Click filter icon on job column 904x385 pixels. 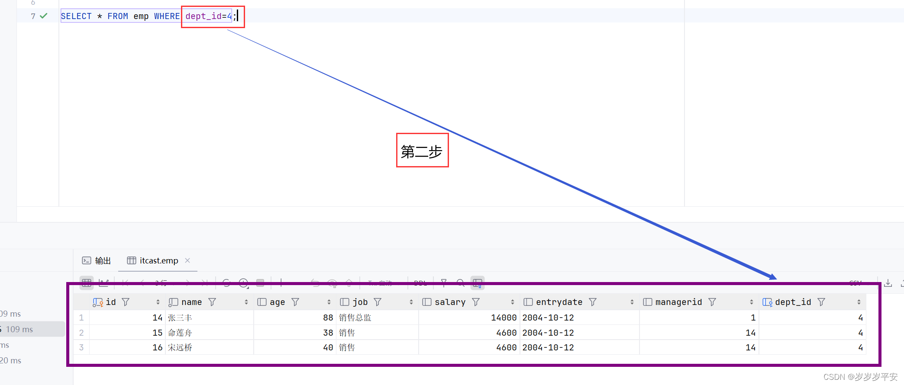tap(378, 302)
